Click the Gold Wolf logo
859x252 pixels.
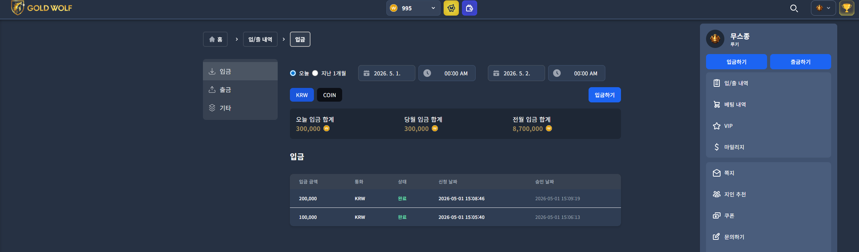point(42,8)
